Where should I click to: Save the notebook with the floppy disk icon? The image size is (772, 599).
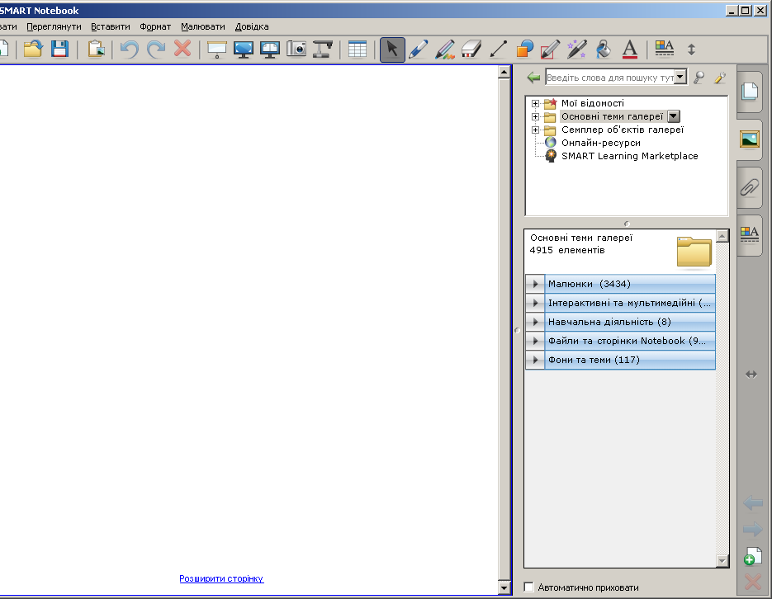coord(59,50)
